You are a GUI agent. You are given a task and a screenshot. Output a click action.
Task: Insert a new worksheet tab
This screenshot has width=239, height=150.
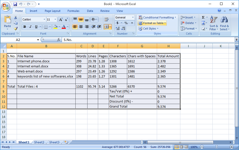[66, 142]
